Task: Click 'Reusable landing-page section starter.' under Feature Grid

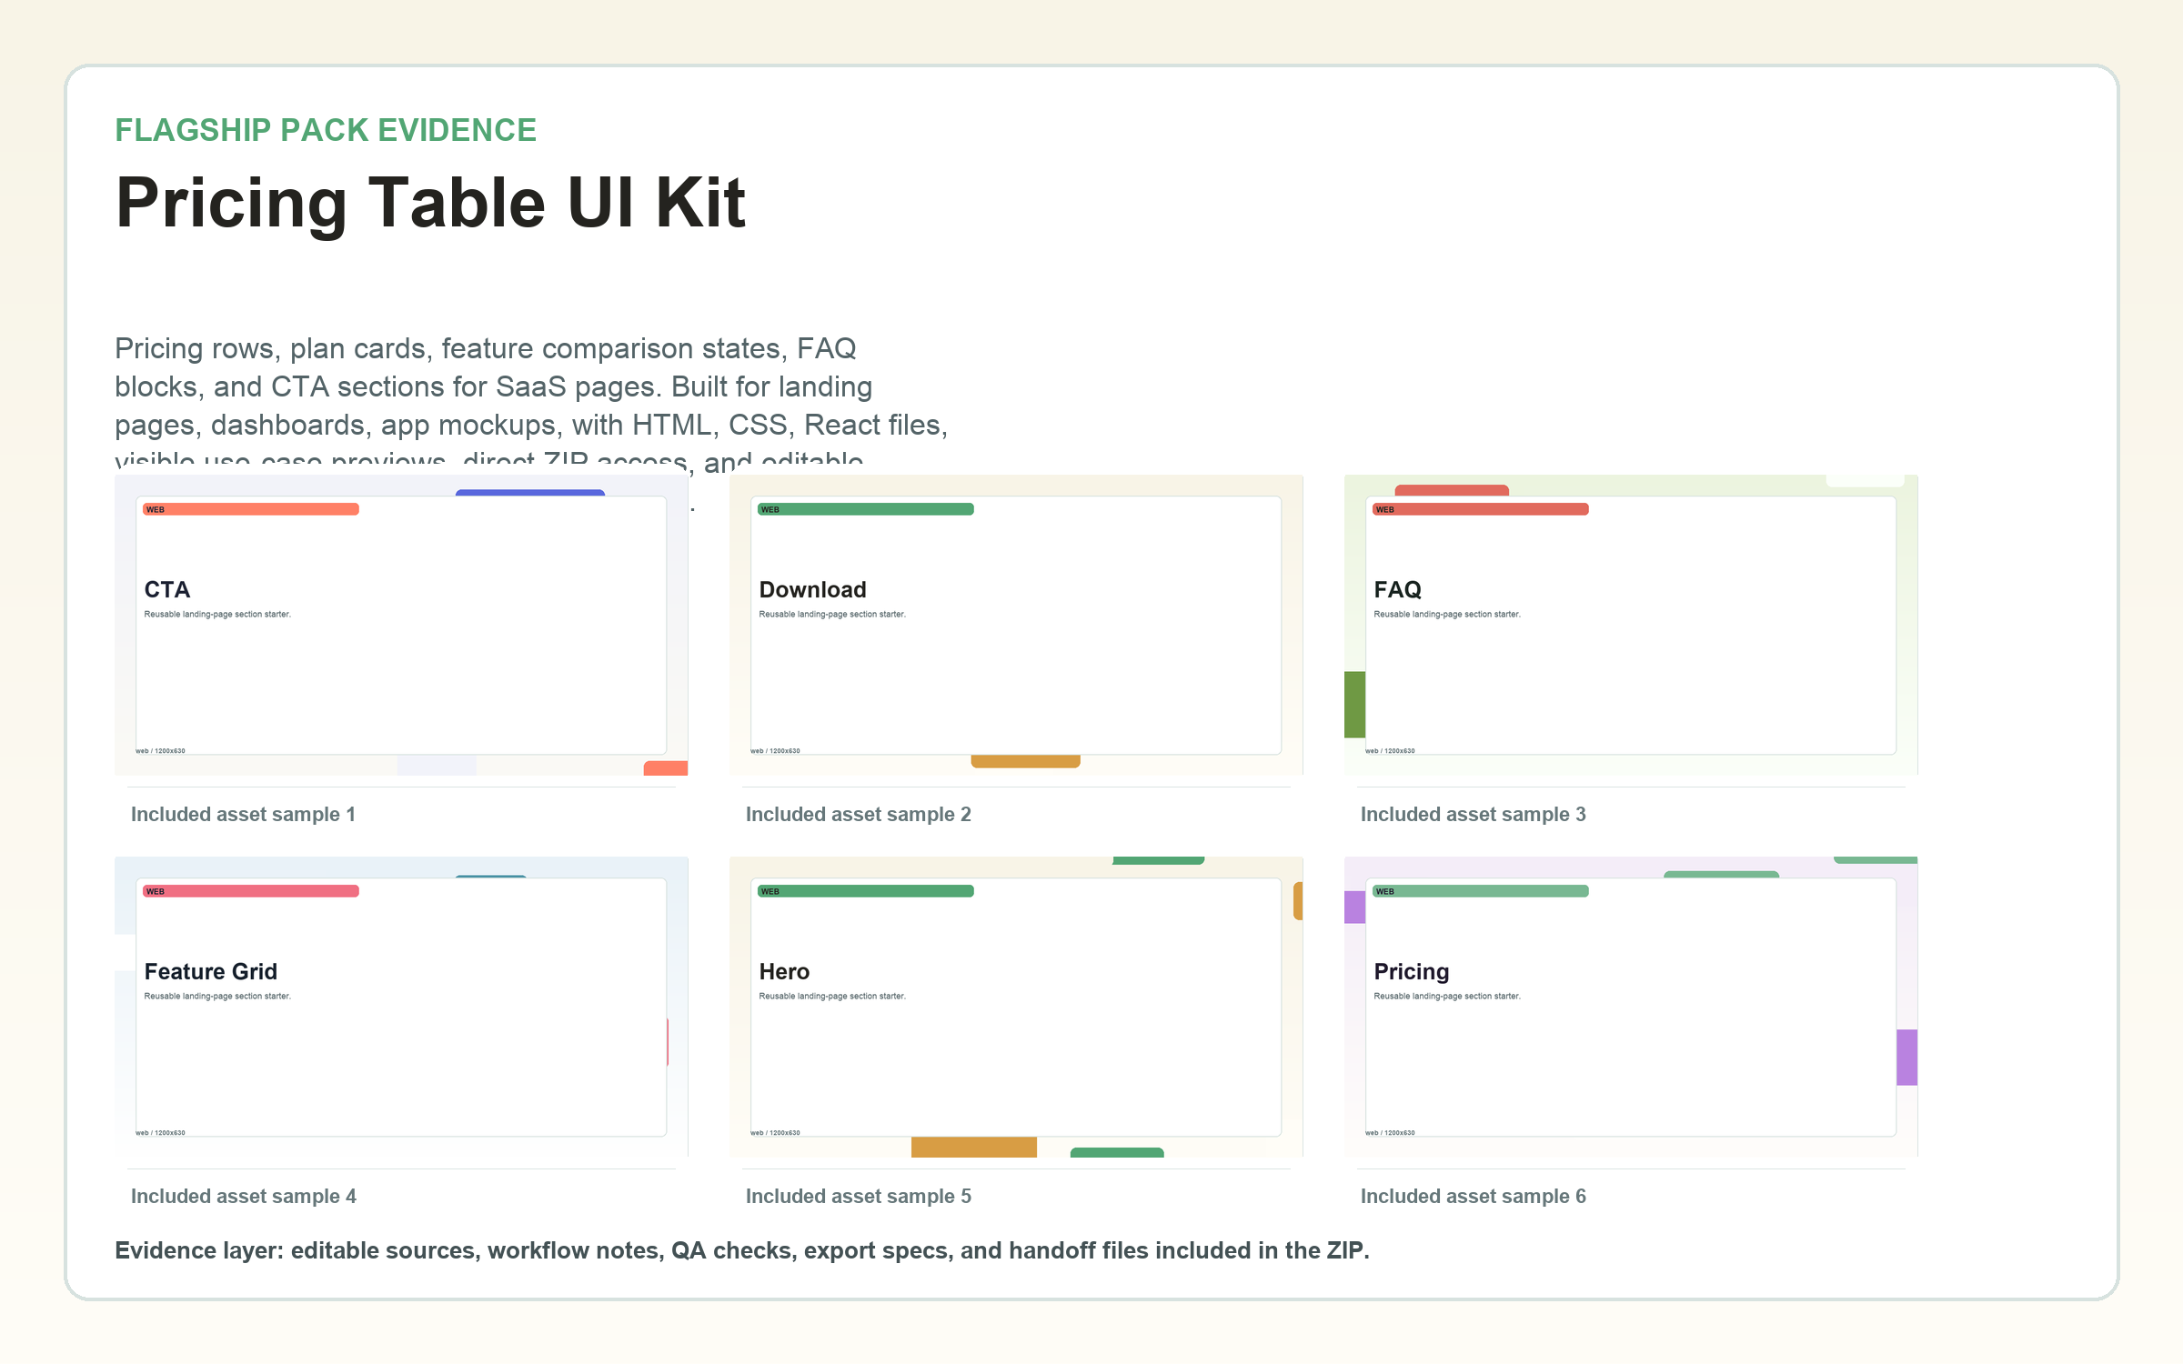Action: [x=217, y=997]
